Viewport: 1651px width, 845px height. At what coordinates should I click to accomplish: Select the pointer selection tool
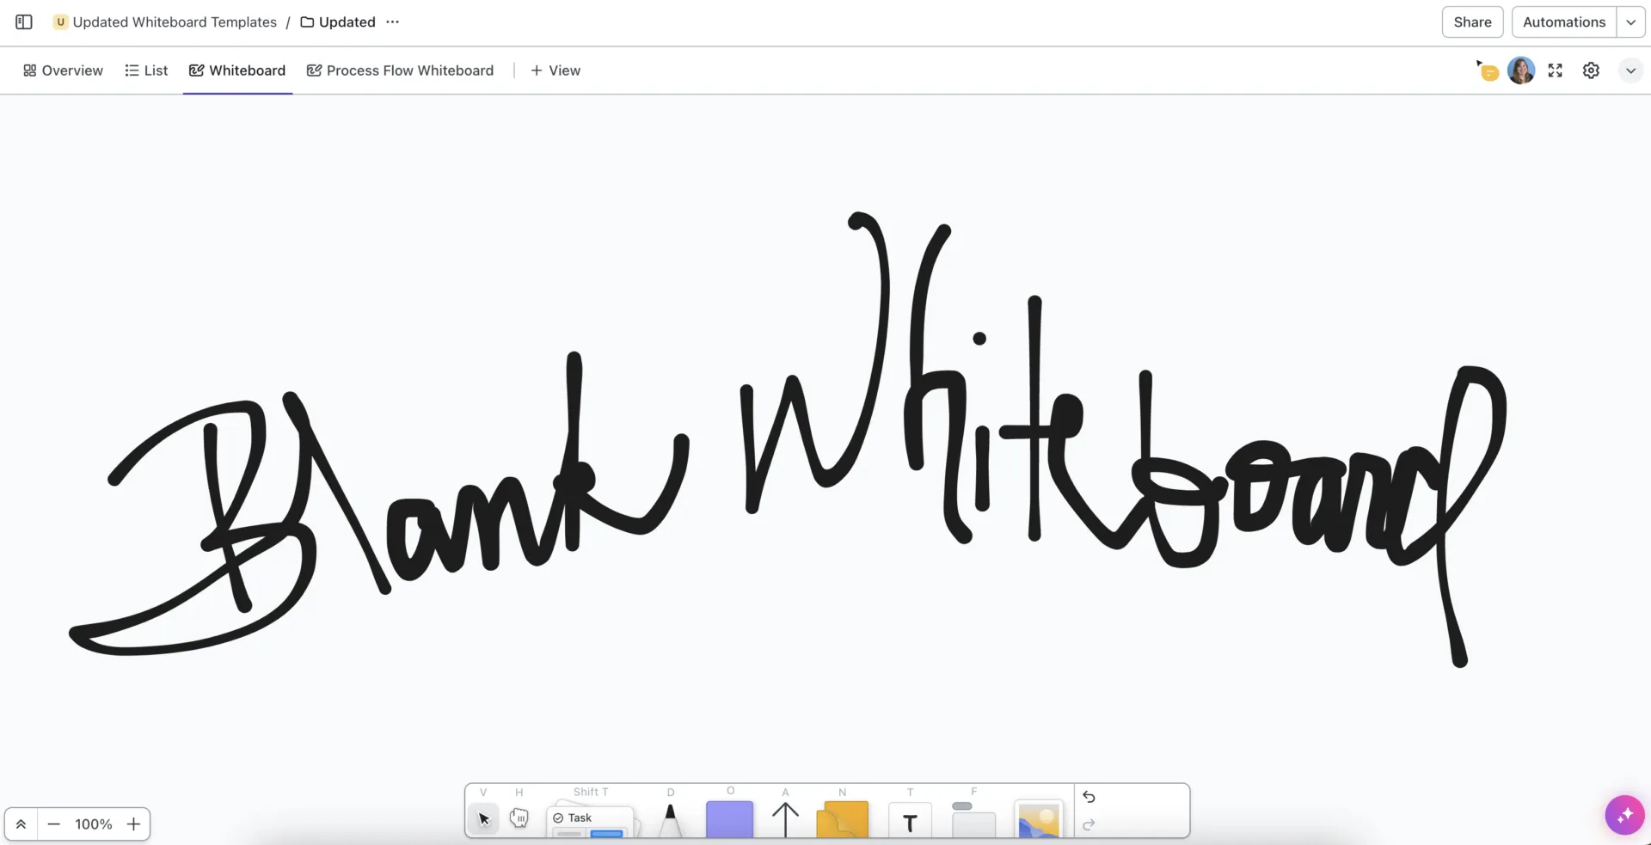pyautogui.click(x=483, y=818)
